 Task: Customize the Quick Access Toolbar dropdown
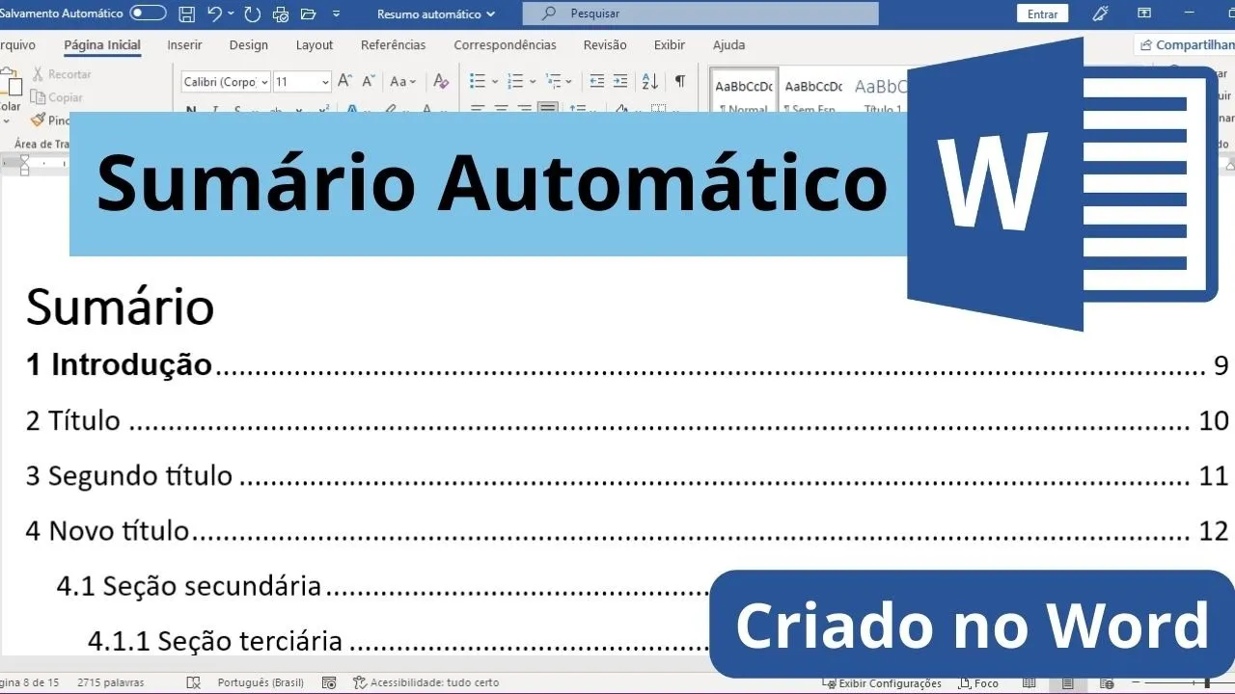coord(336,13)
